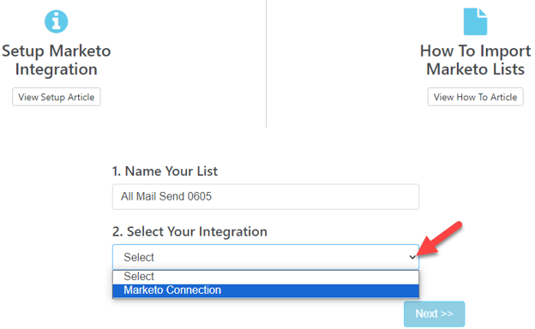Click the Name Your List text field
The width and height of the screenshot is (535, 329).
(266, 197)
